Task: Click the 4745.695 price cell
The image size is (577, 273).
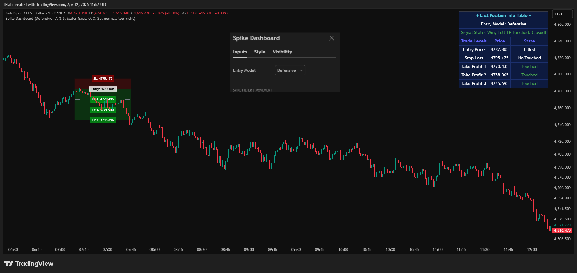Action: click(500, 84)
